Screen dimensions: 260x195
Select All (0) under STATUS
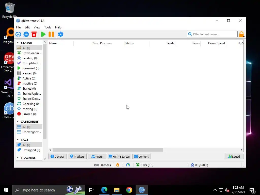(x=29, y=48)
